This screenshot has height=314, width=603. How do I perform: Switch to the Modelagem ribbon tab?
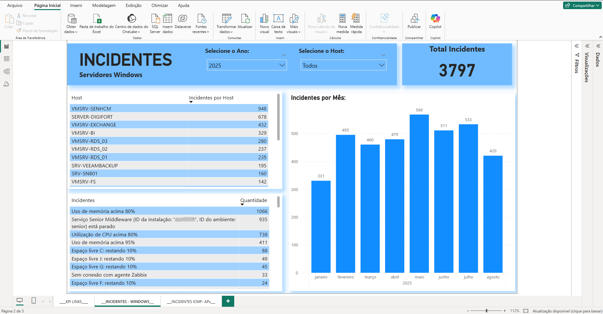[x=104, y=5]
